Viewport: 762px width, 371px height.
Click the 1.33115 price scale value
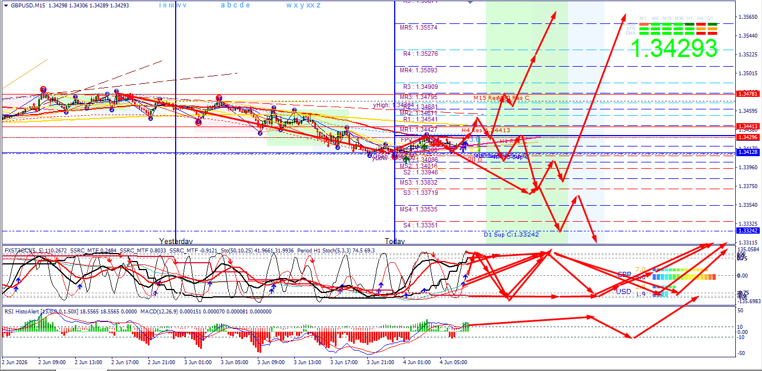pos(747,242)
